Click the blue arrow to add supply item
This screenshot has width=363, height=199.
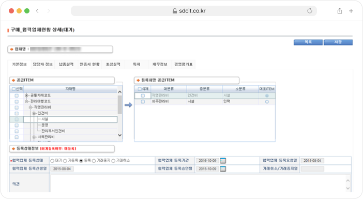[x=128, y=105]
